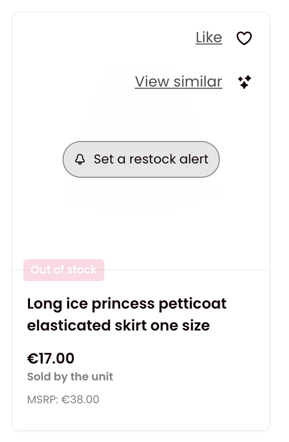Screen dimensions: 289x442
Task: Click the bell icon in restock button
Action: [80, 159]
